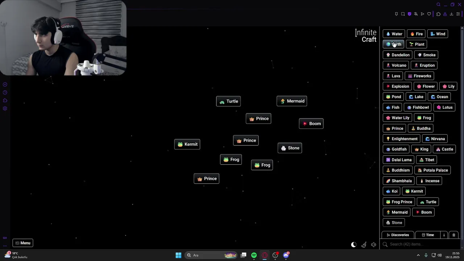464x261 pixels.
Task: Pick Plant from the sidebar
Action: click(x=417, y=44)
